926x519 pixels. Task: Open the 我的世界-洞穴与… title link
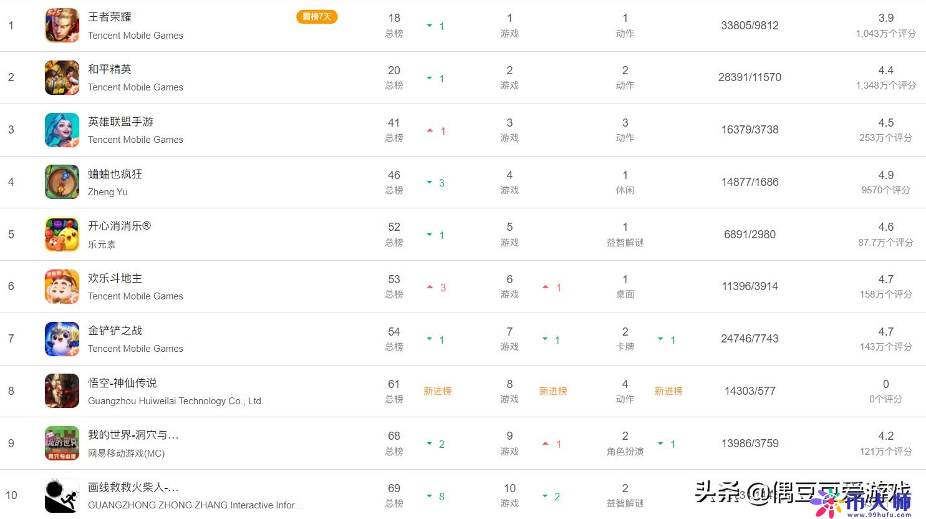(133, 435)
